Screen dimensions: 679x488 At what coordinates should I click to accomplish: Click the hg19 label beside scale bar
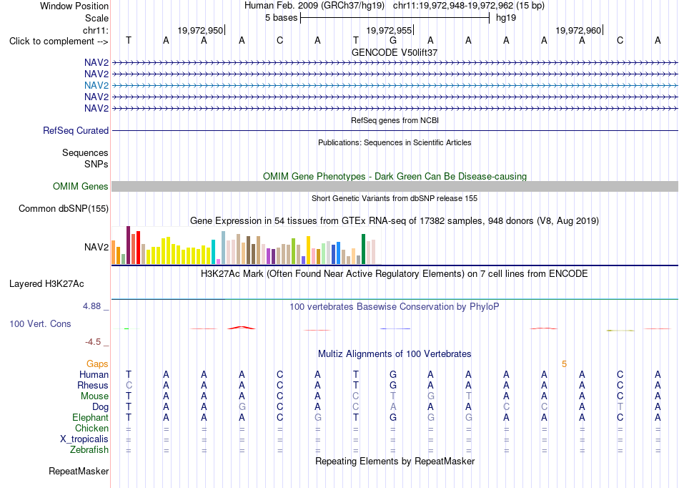click(x=506, y=18)
